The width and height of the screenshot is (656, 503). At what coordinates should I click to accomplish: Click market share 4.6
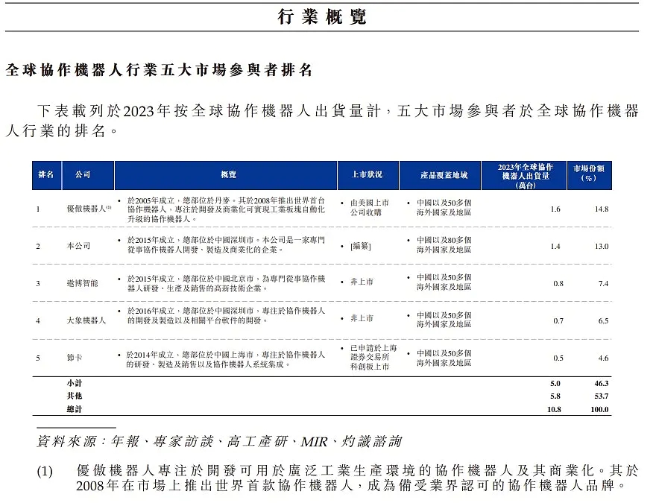click(603, 358)
